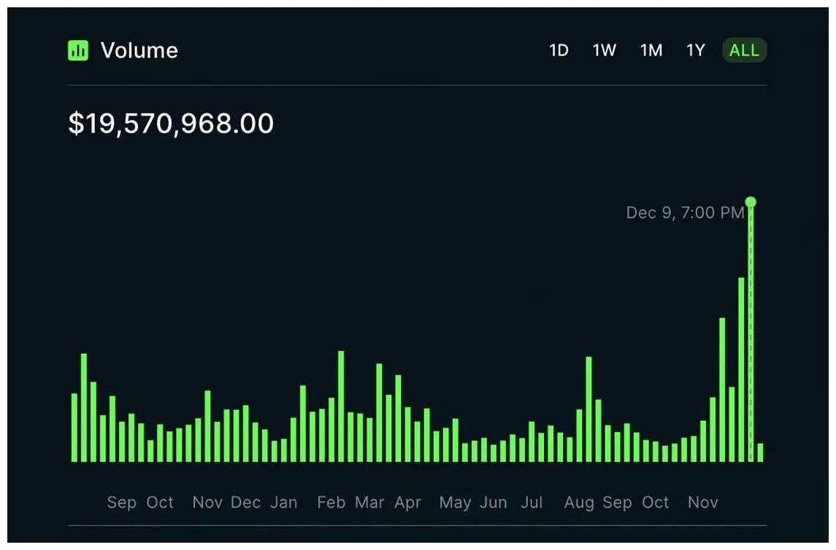The image size is (836, 550).
Task: Select the first volume bar at far left
Action: tap(74, 427)
